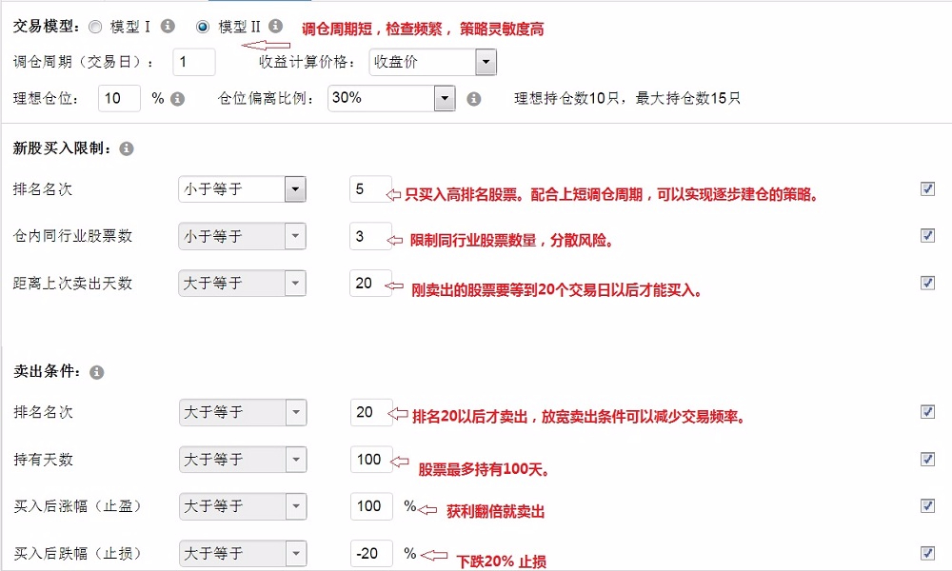952x571 pixels.
Task: Click the 理想仓位 percentage input field
Action: coord(120,98)
